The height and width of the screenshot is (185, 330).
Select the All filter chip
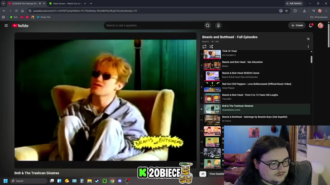[x=203, y=174]
